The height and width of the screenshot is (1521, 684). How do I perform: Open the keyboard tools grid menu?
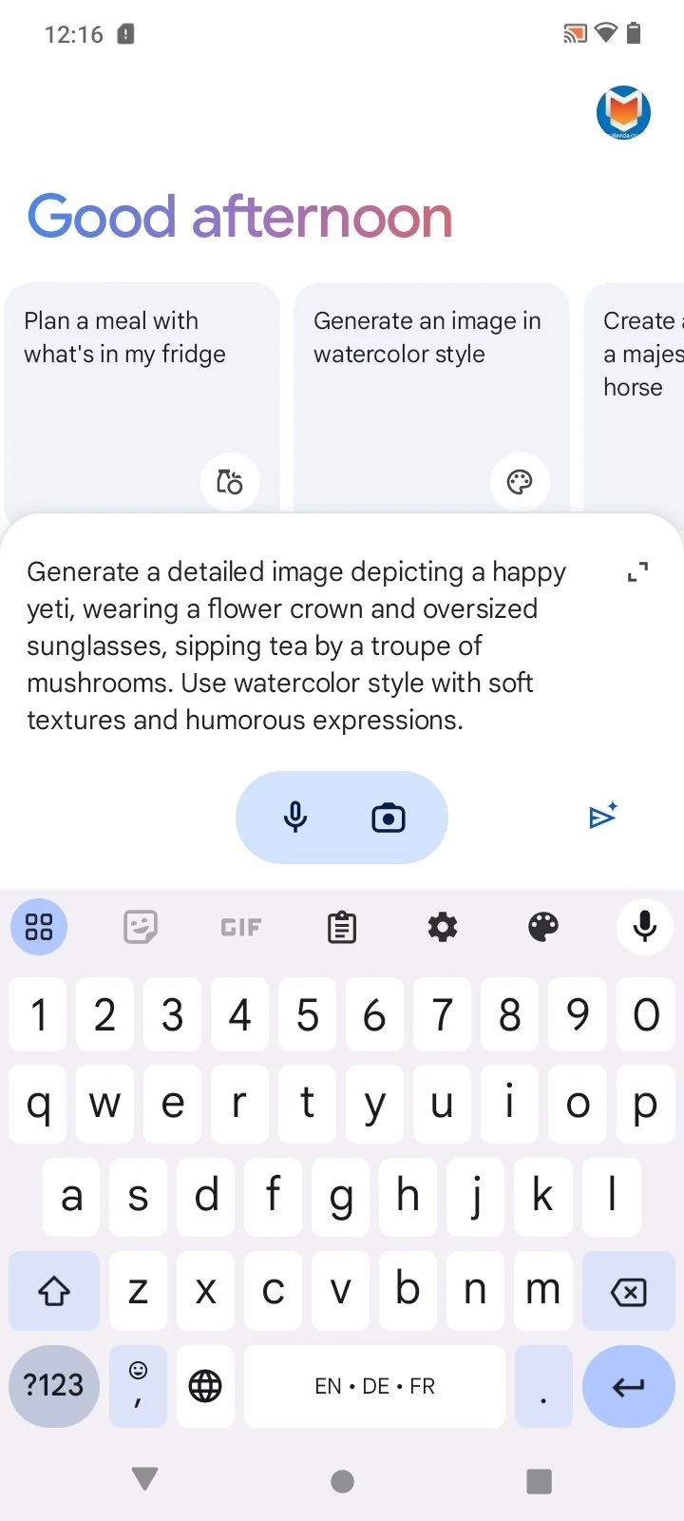(x=39, y=927)
